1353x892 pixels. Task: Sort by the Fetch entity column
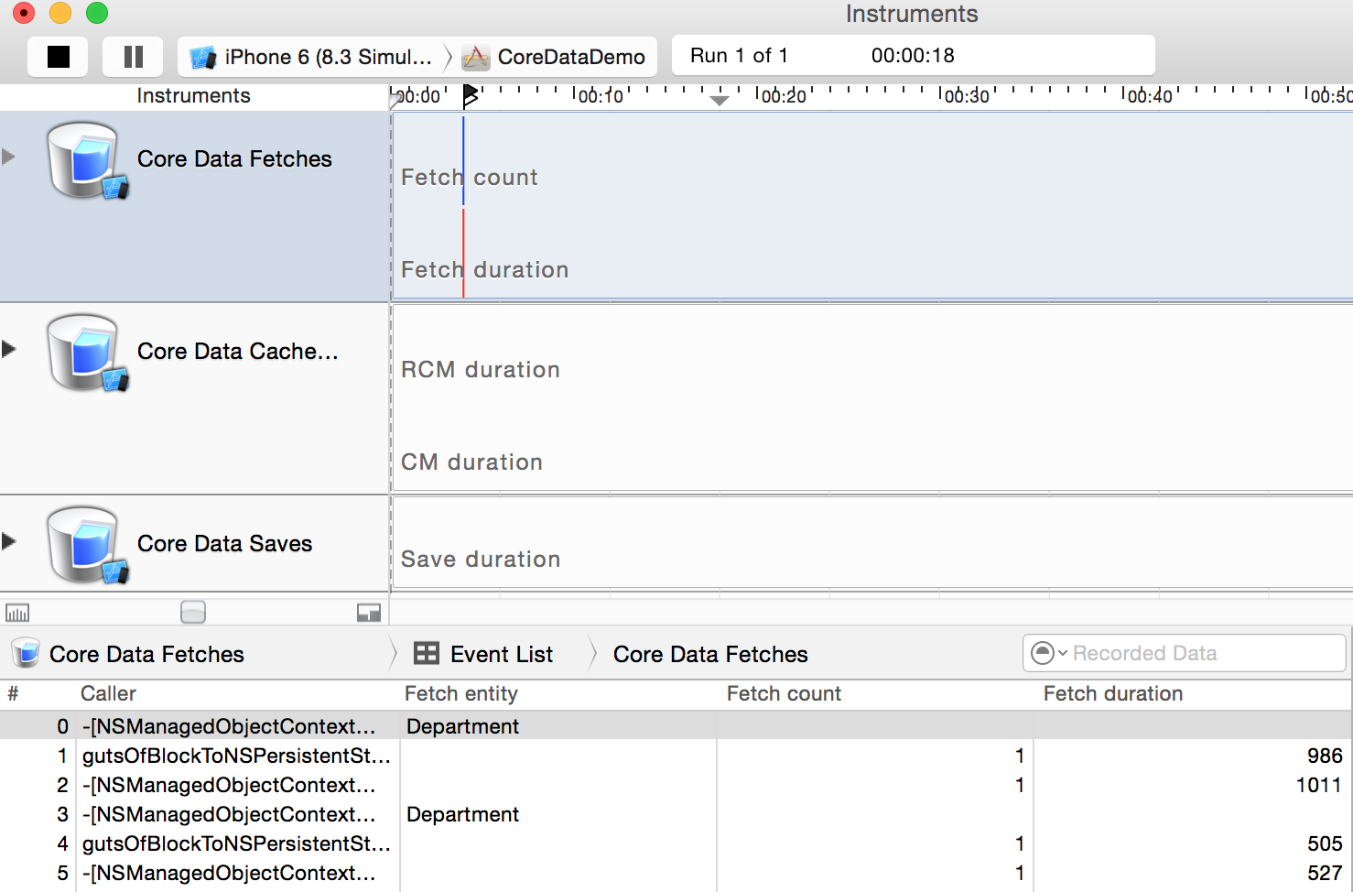point(461,694)
